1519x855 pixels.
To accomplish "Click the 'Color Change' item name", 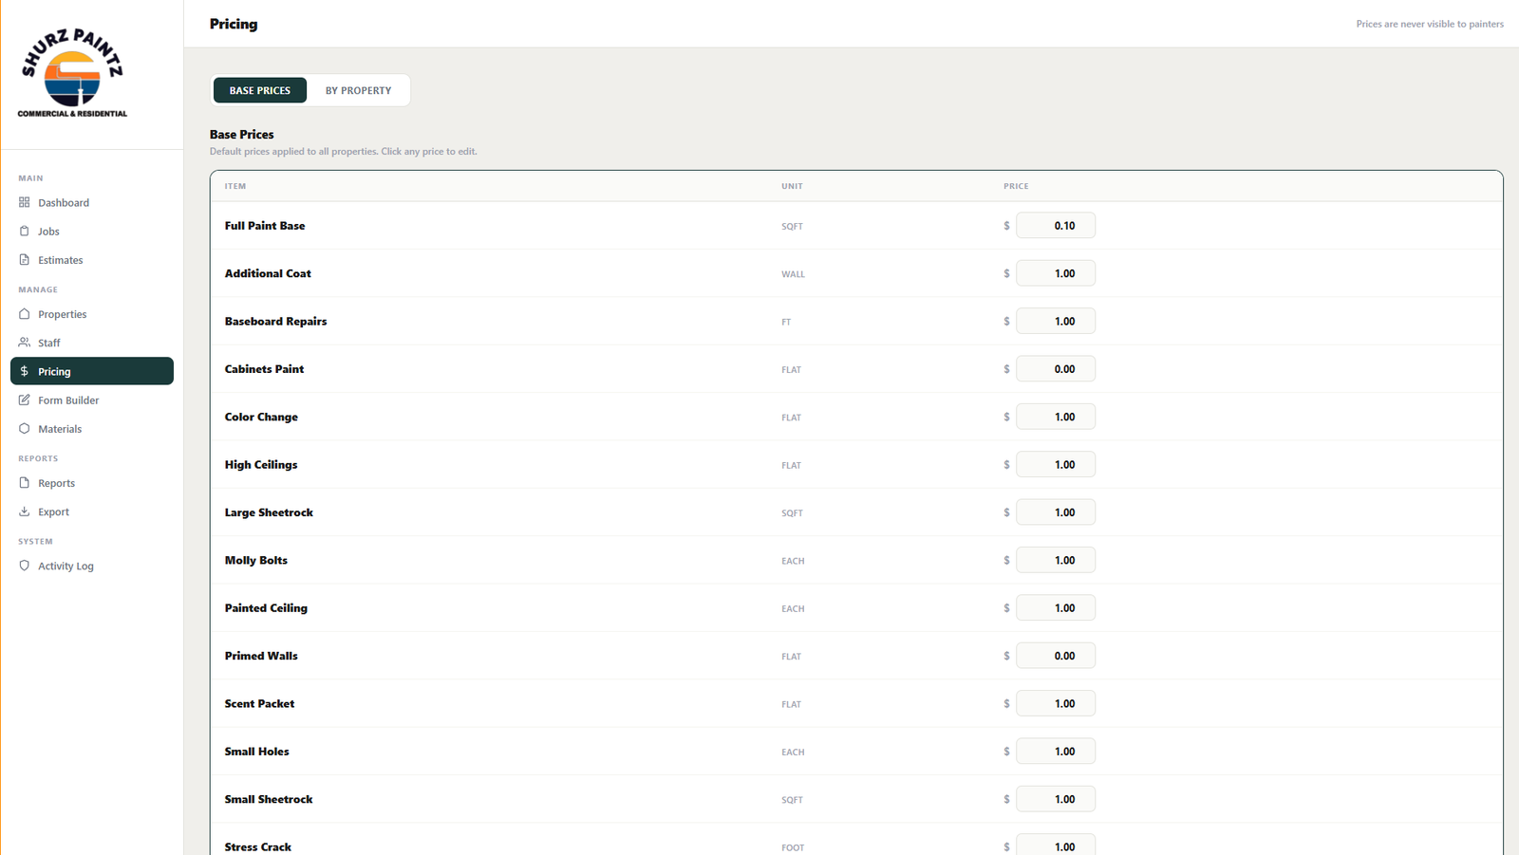I will (261, 417).
